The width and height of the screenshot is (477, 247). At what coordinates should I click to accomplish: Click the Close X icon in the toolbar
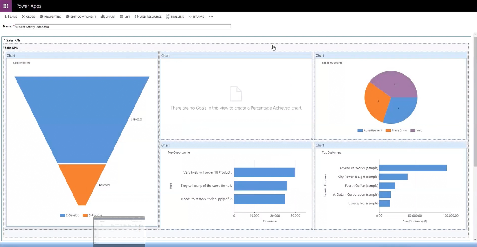click(23, 17)
